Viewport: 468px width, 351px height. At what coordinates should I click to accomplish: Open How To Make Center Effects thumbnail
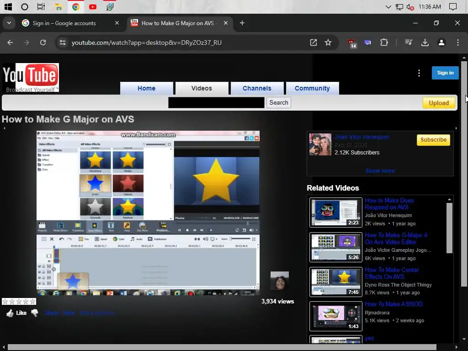click(336, 282)
